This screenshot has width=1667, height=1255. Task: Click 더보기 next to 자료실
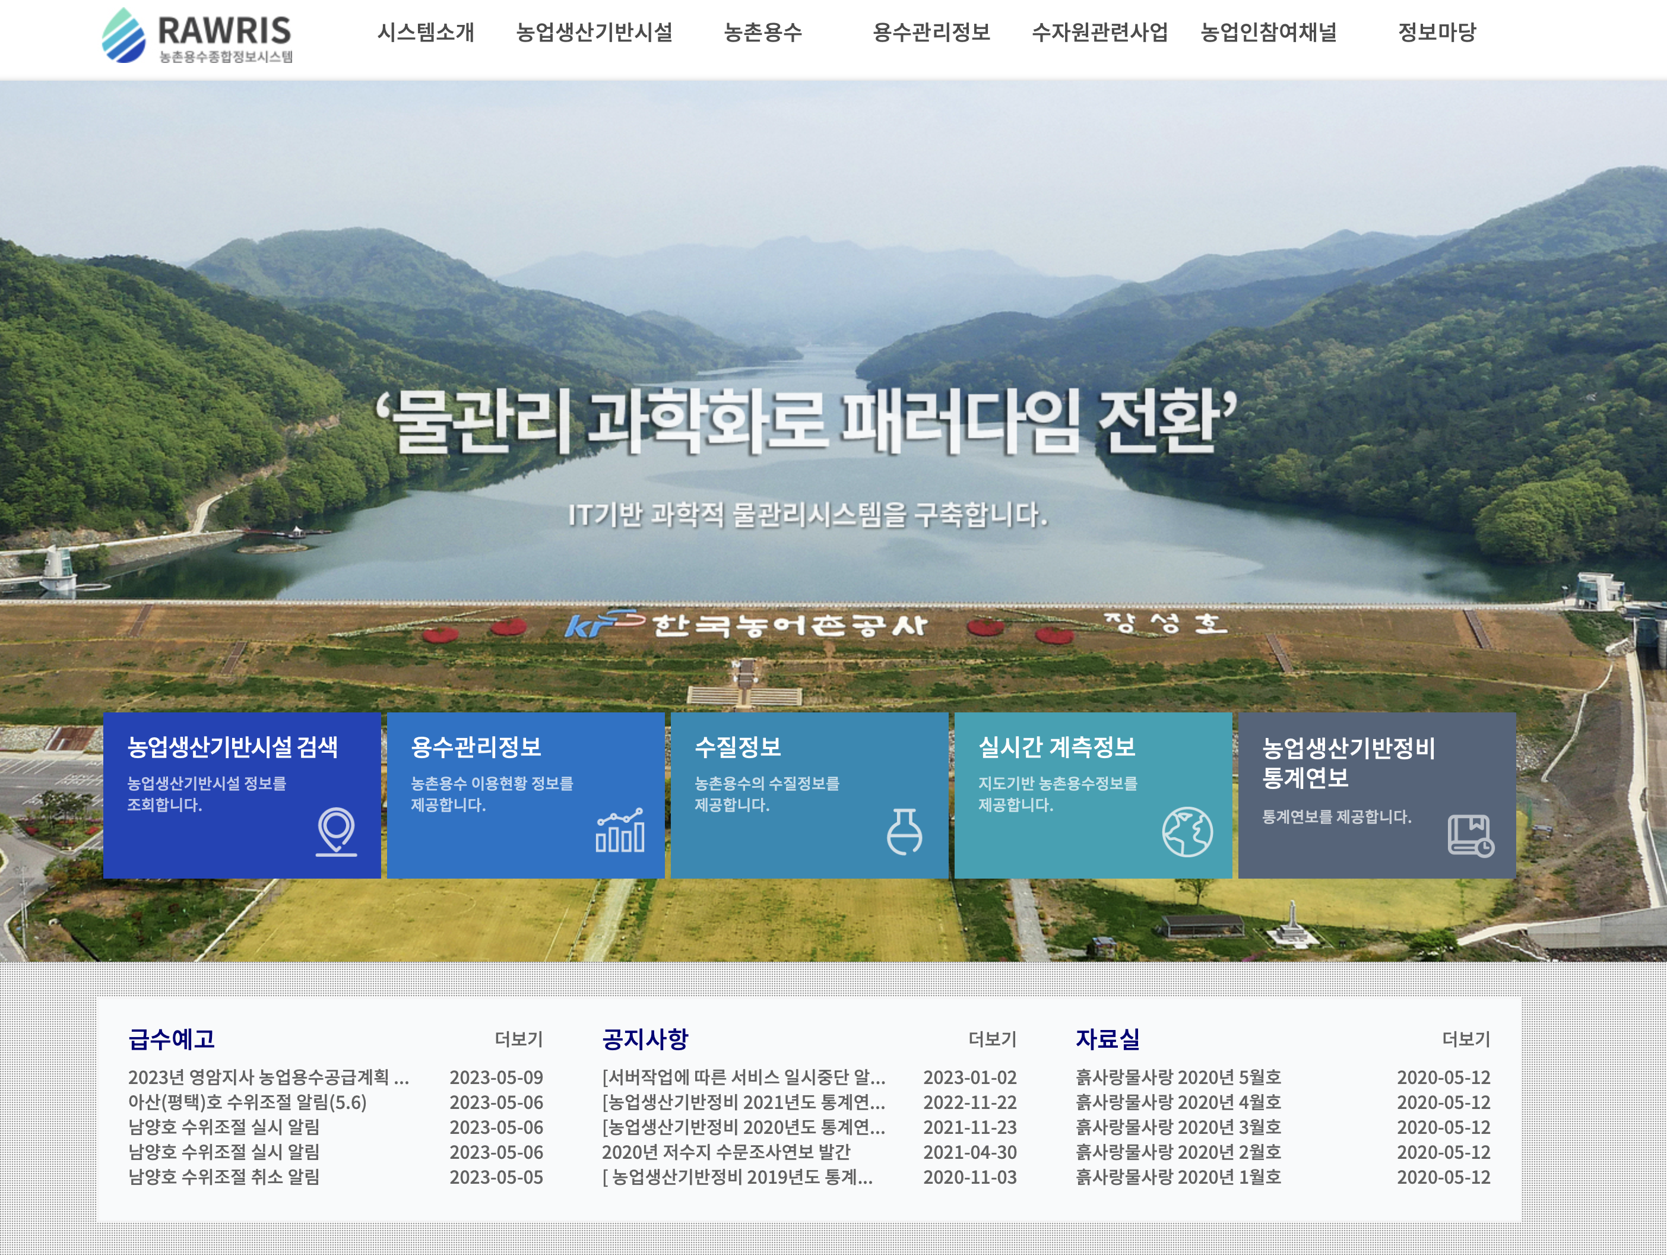1466,1039
